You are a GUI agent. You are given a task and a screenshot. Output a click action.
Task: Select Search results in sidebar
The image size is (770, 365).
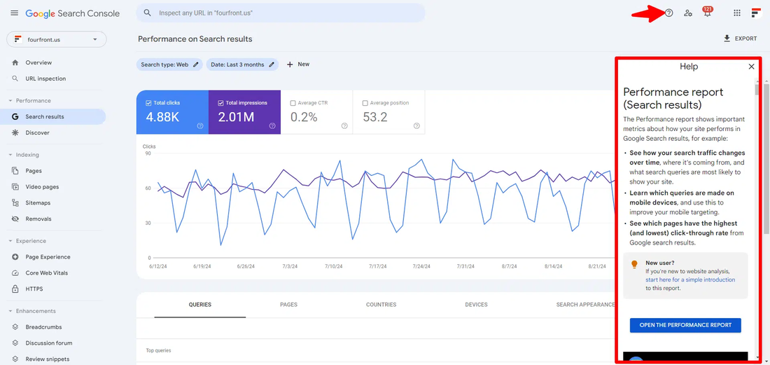[53, 116]
